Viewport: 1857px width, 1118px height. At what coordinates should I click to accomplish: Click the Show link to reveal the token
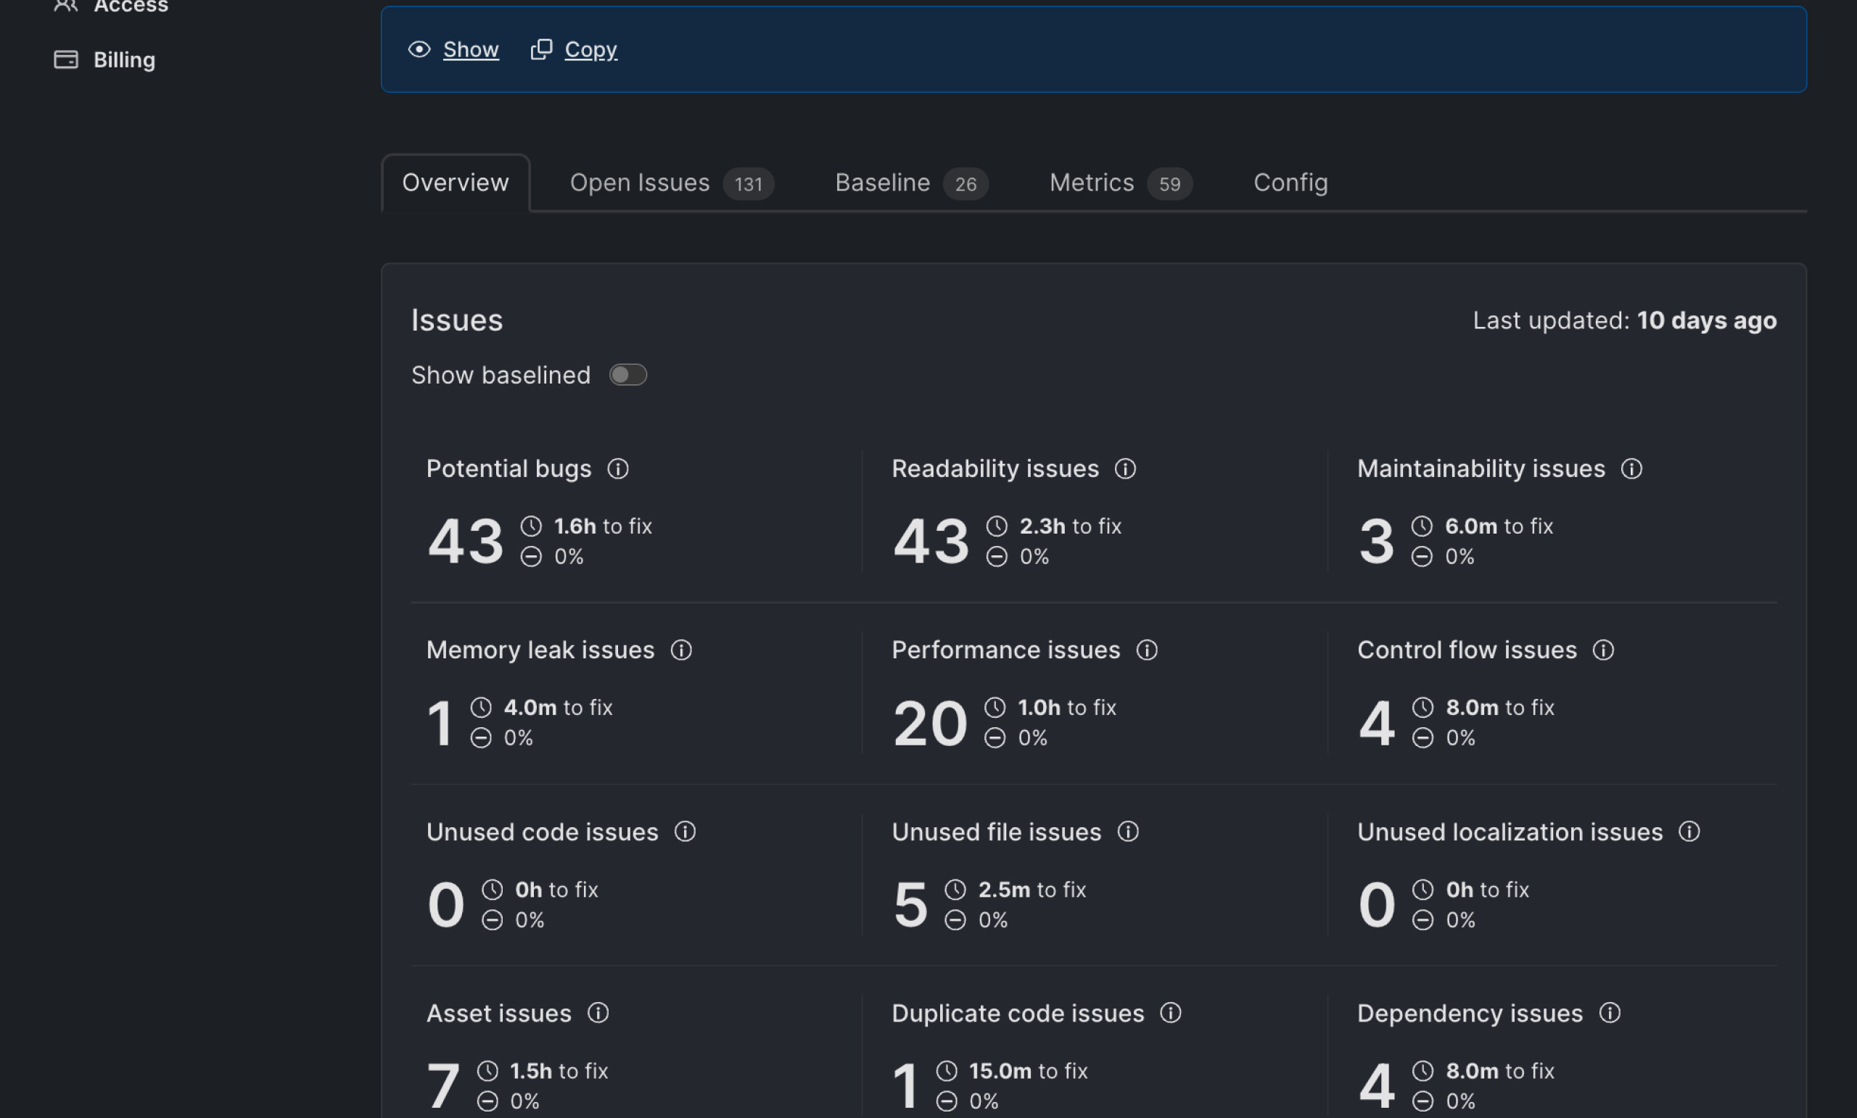tap(470, 49)
